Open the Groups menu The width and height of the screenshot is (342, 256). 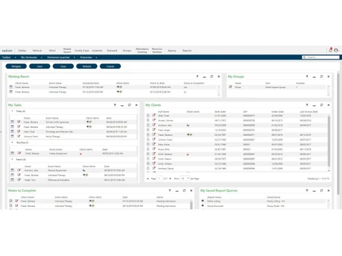(x=127, y=51)
